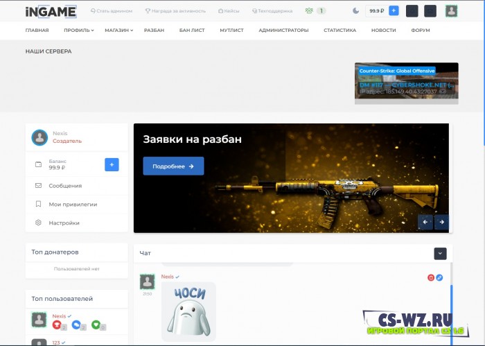Click the 'Подробнее' banner button
The height and width of the screenshot is (346, 485).
[x=173, y=166]
